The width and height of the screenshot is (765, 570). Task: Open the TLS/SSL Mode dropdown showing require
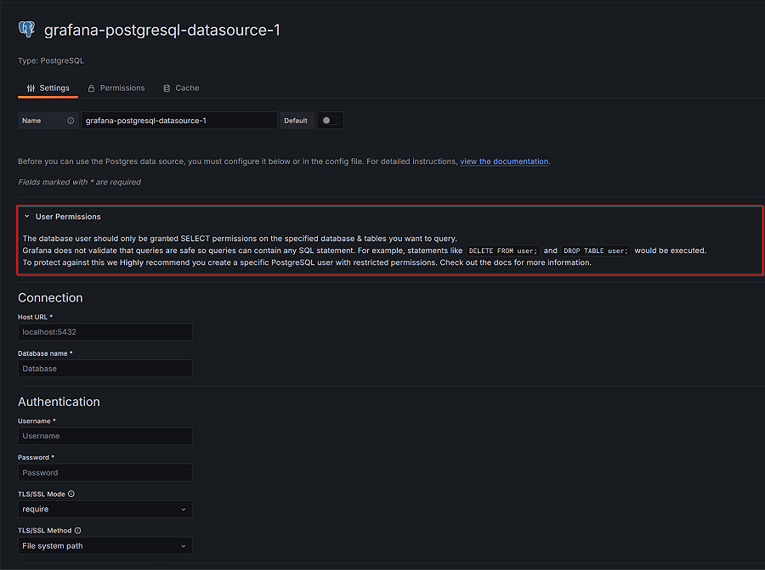coord(104,509)
